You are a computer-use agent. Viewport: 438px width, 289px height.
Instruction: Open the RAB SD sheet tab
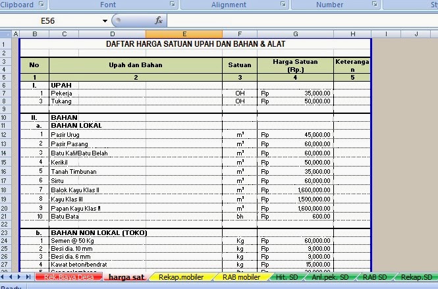[375, 277]
